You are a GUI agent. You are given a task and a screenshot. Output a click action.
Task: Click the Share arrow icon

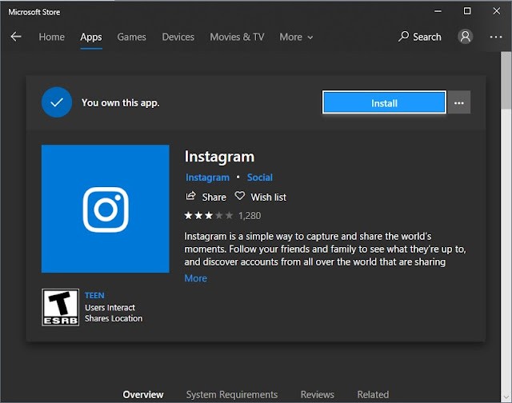(x=190, y=196)
